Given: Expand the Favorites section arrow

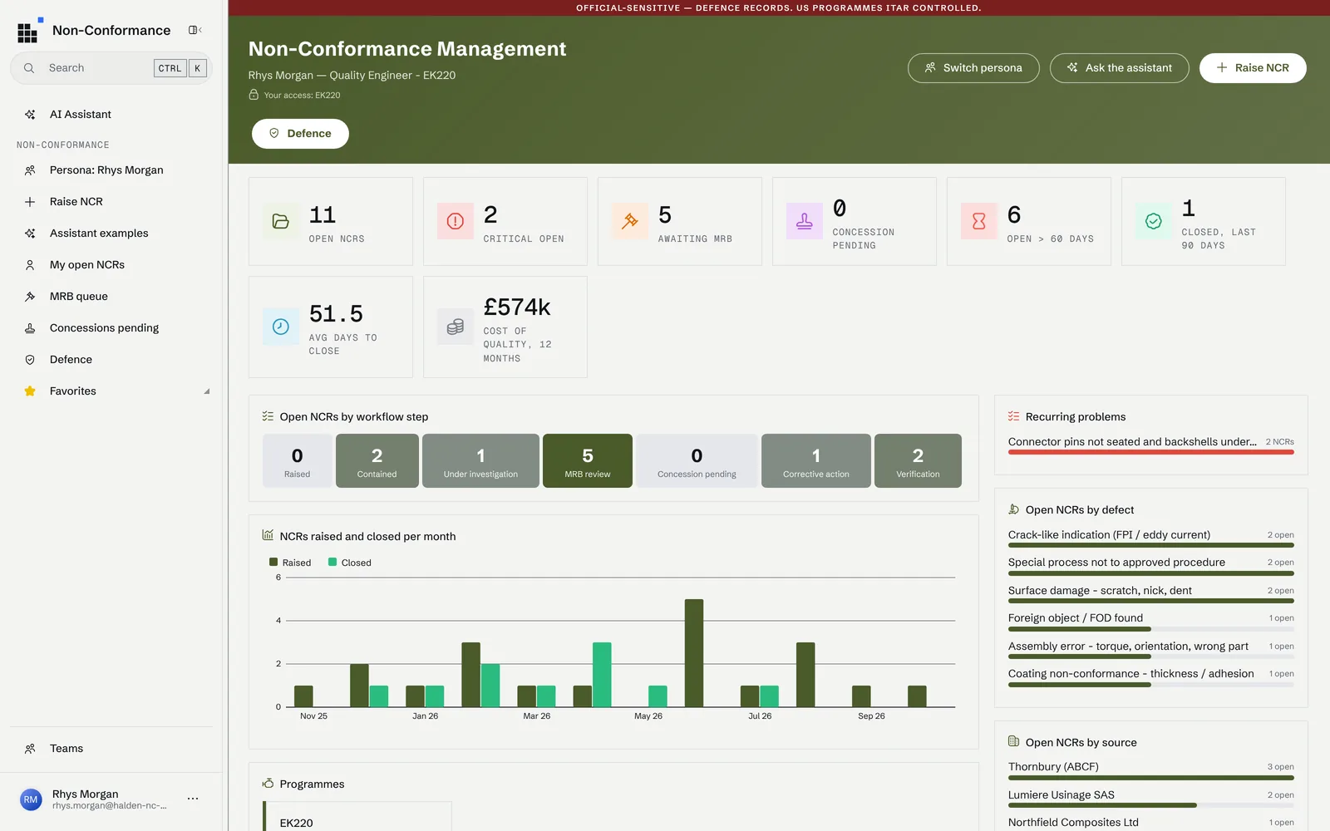Looking at the screenshot, I should (207, 391).
